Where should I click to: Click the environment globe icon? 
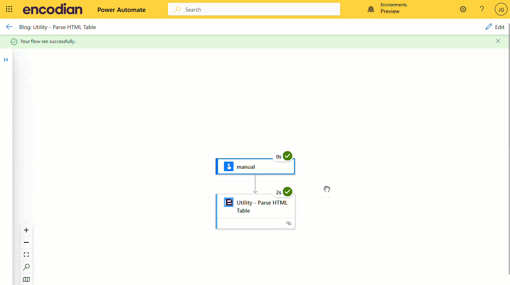371,9
